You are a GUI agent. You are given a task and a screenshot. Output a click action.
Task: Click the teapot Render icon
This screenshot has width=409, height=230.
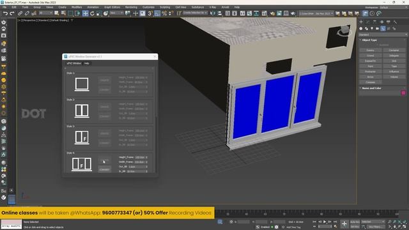[293, 13]
